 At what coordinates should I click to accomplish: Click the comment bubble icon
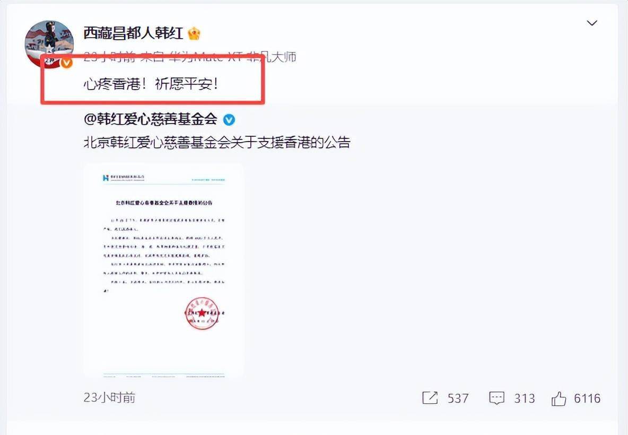[x=496, y=398]
